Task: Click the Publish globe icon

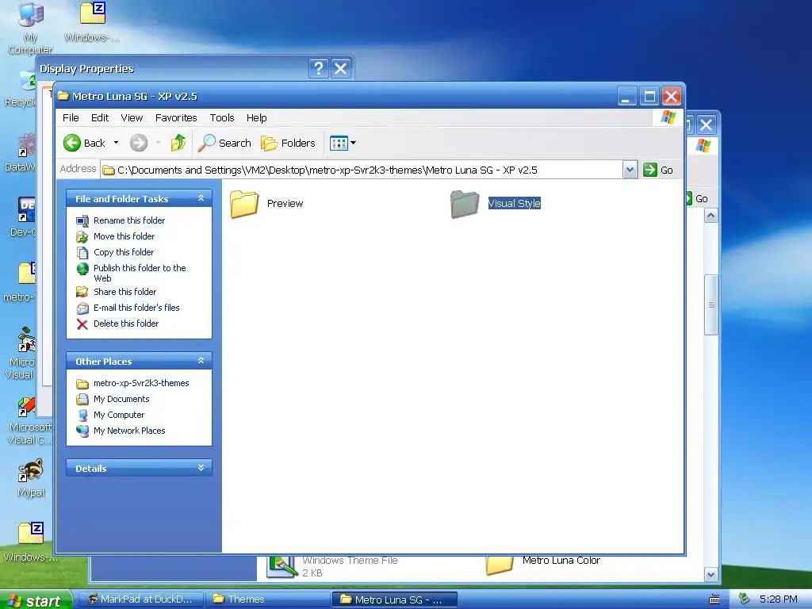Action: click(x=82, y=268)
